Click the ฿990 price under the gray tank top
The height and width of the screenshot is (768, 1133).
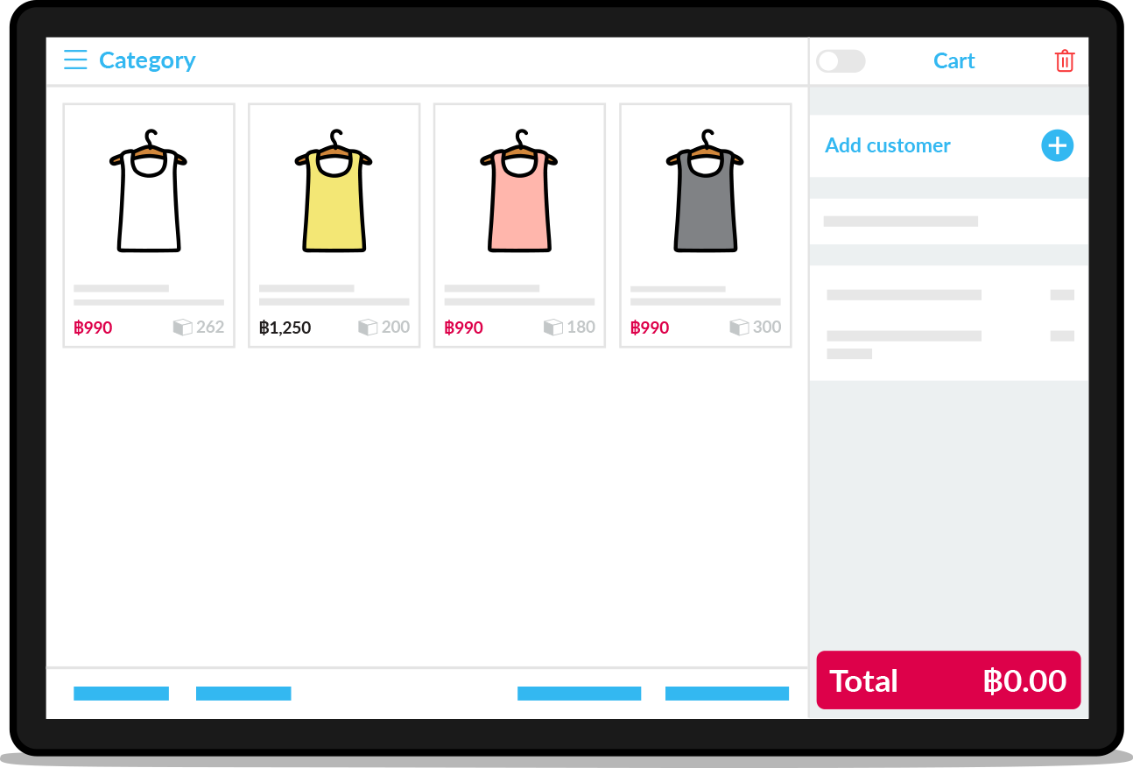650,328
